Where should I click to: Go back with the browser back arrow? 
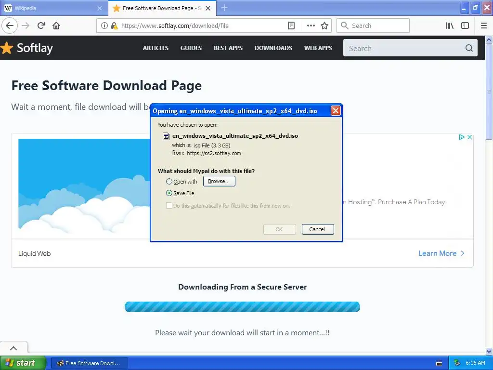point(10,26)
